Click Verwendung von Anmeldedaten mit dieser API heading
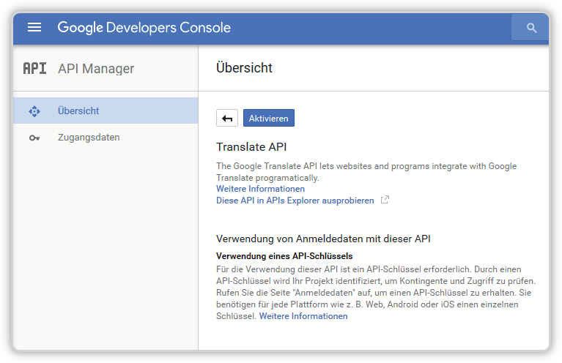Viewport: 562px width, 363px height. pyautogui.click(x=323, y=239)
